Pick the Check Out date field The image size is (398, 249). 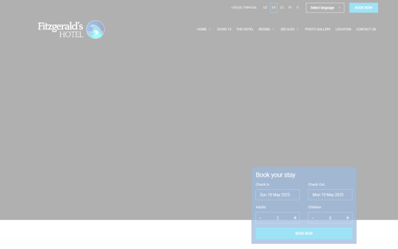point(330,195)
